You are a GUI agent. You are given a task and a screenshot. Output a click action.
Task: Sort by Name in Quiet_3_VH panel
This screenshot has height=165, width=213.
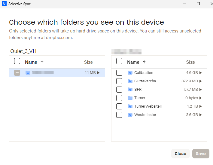click(x=31, y=62)
